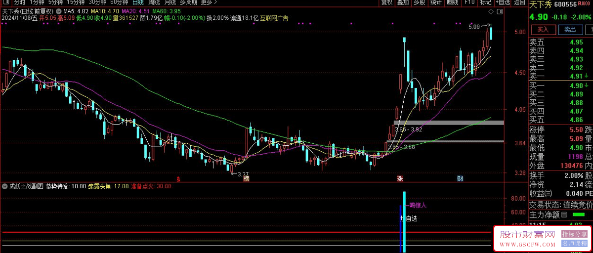Switch to the 月线 monthly chart

click(x=170, y=2)
